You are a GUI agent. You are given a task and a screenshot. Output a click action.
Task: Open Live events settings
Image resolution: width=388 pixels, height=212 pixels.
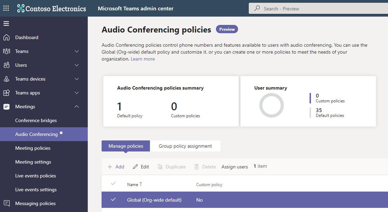coord(36,190)
